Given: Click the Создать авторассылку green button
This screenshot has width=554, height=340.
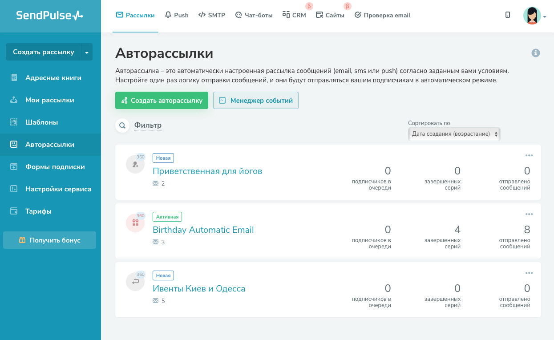Looking at the screenshot, I should coord(162,101).
